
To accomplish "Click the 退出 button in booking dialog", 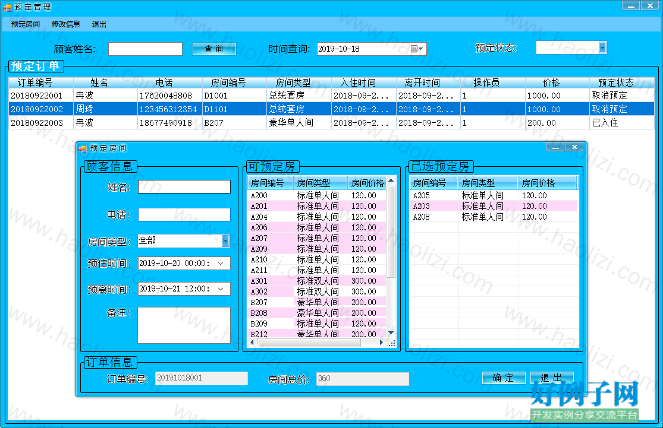I will (552, 378).
